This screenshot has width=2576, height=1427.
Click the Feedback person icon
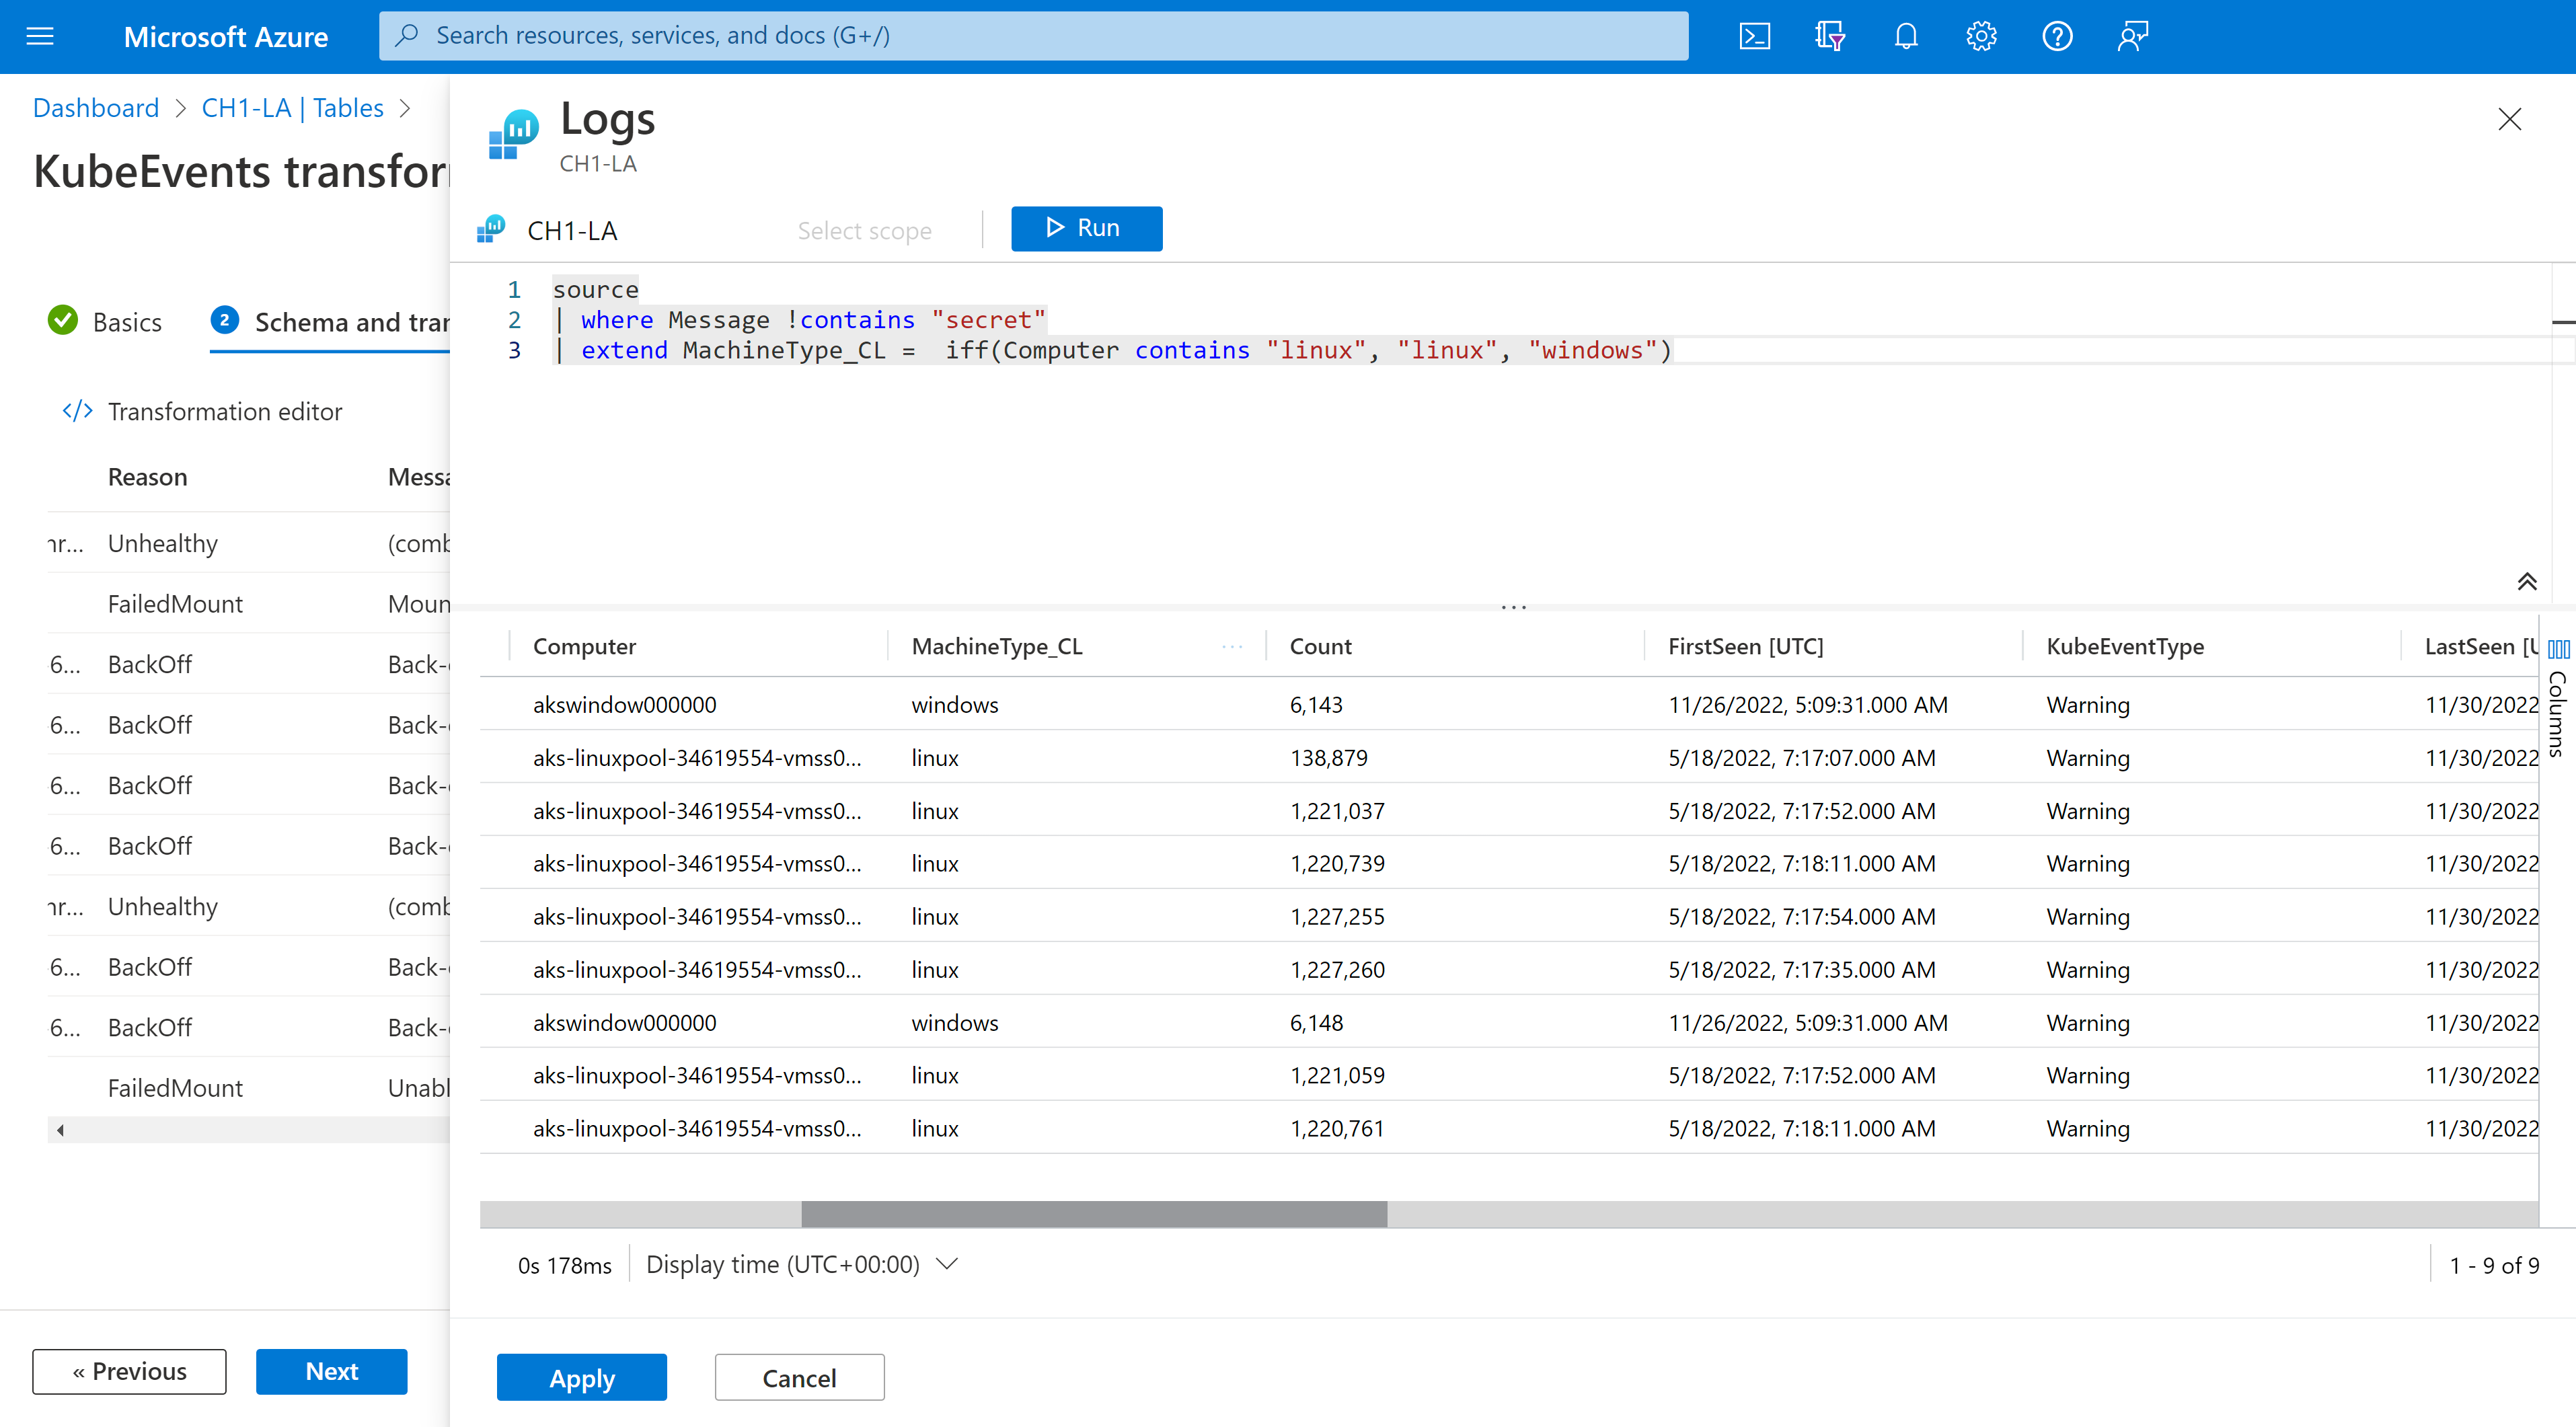click(x=2132, y=36)
